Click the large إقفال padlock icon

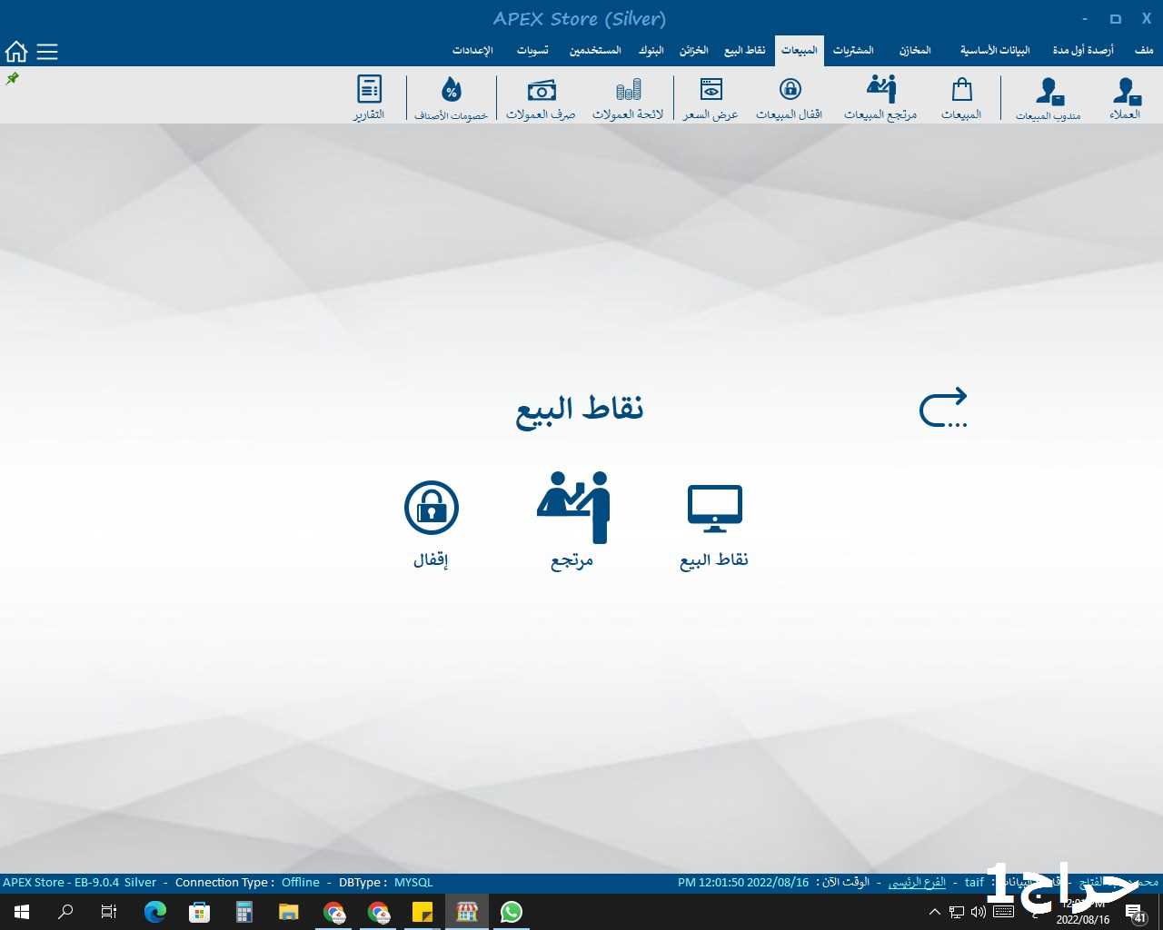click(432, 508)
